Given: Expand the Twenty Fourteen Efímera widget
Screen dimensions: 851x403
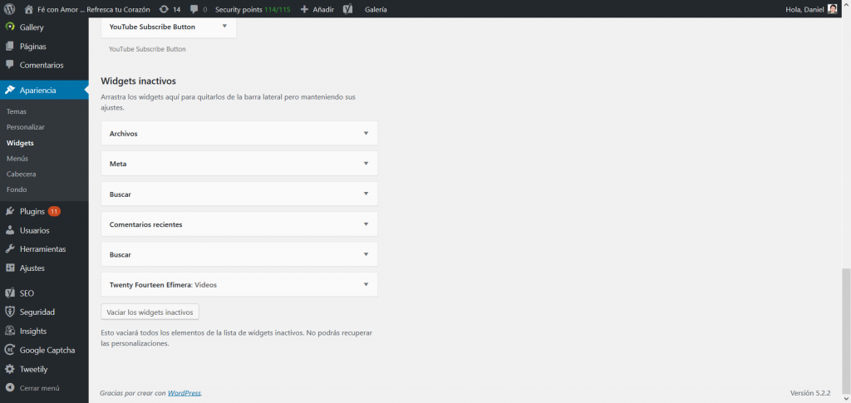Looking at the screenshot, I should click(365, 285).
